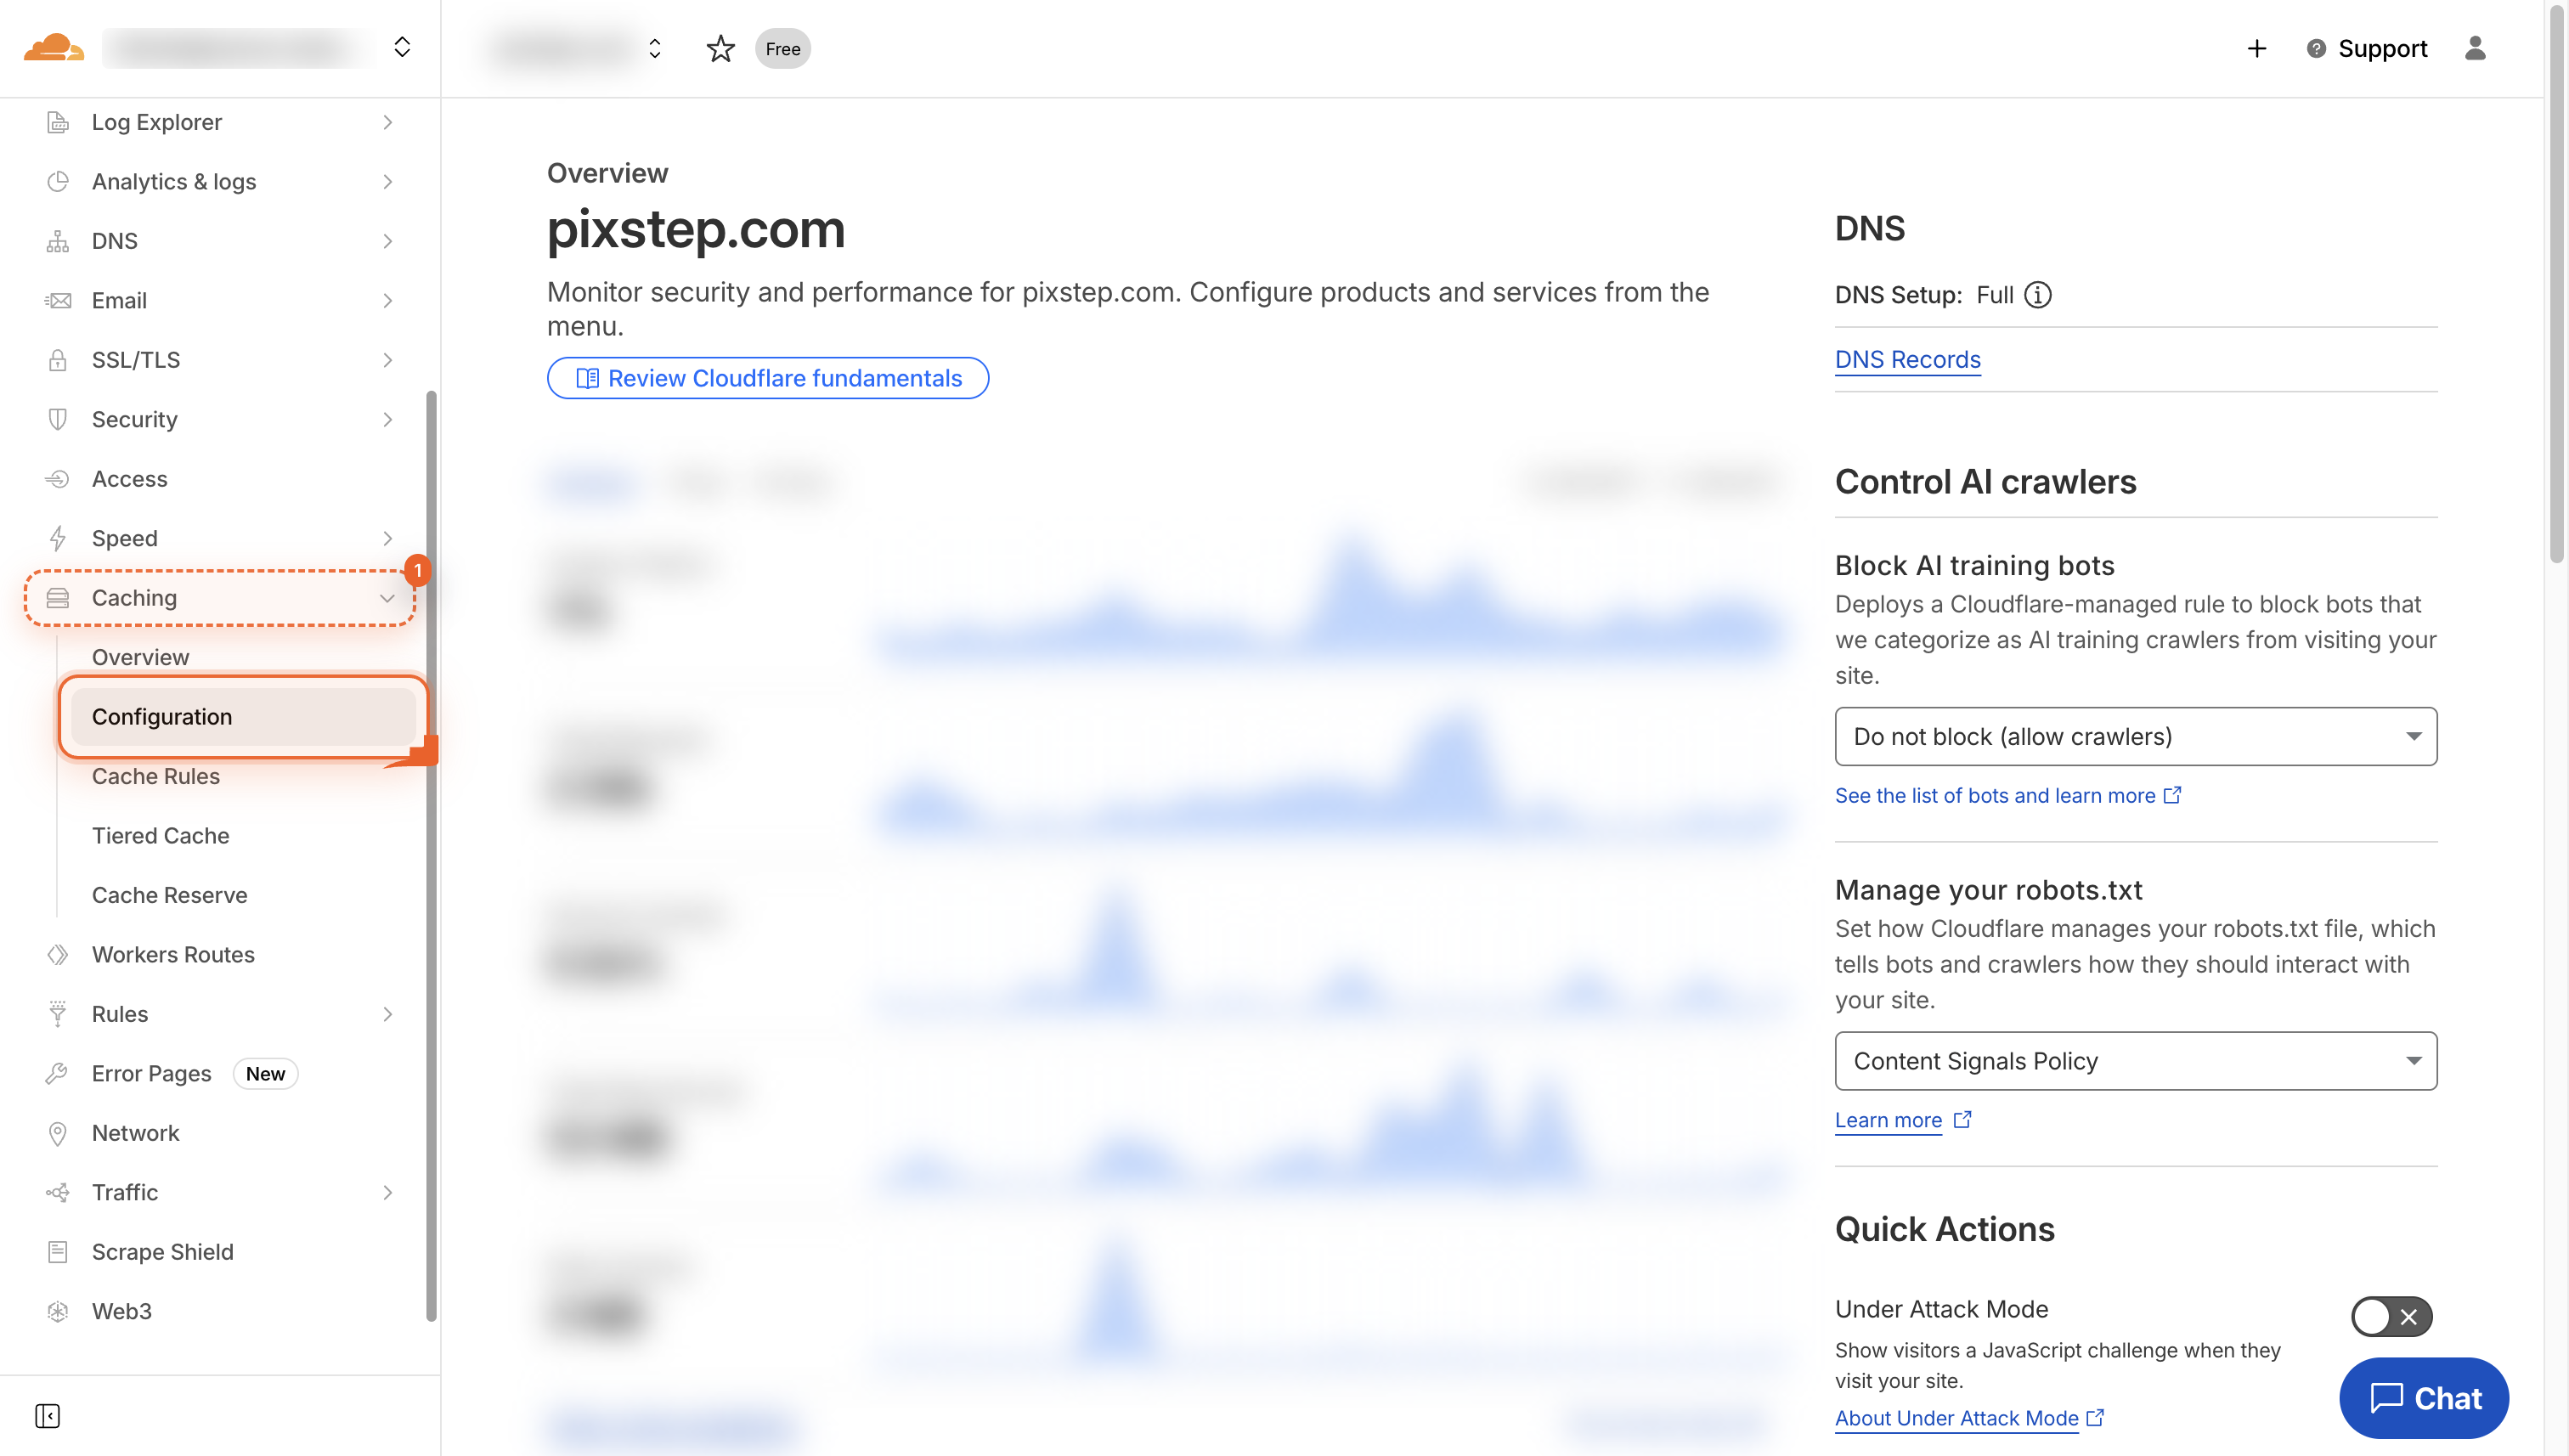Select the DNS sidebar icon
This screenshot has width=2569, height=1456.
(57, 241)
